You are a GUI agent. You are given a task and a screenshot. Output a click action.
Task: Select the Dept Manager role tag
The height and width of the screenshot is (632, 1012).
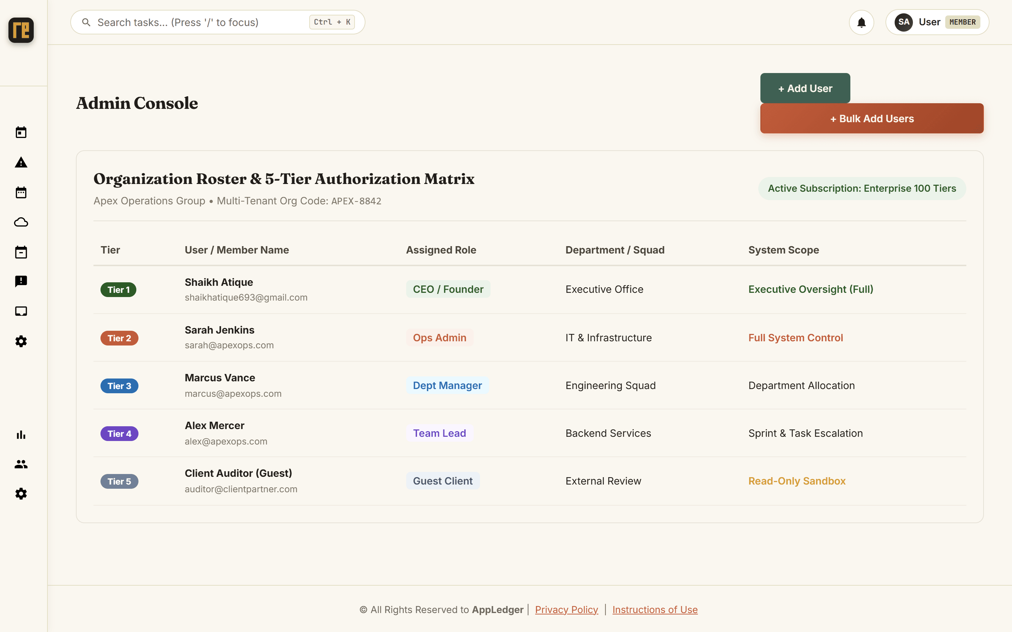point(447,386)
